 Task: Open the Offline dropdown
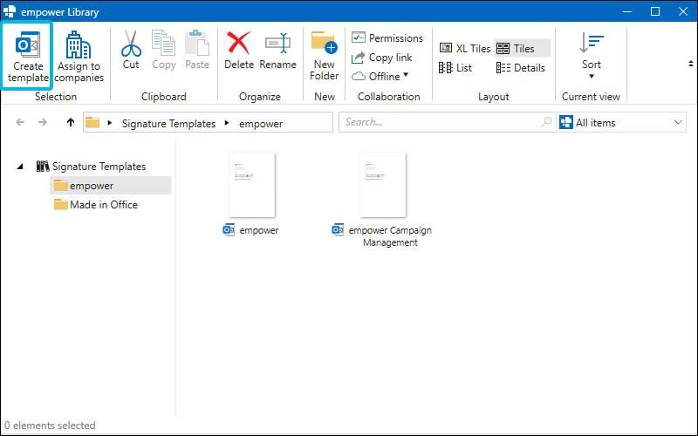(x=380, y=76)
